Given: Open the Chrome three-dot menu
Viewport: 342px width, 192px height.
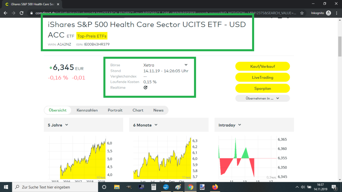Looking at the screenshot, I should pos(337,13).
